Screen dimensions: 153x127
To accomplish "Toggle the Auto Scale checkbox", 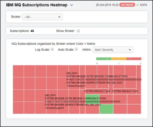I will click(76, 49).
